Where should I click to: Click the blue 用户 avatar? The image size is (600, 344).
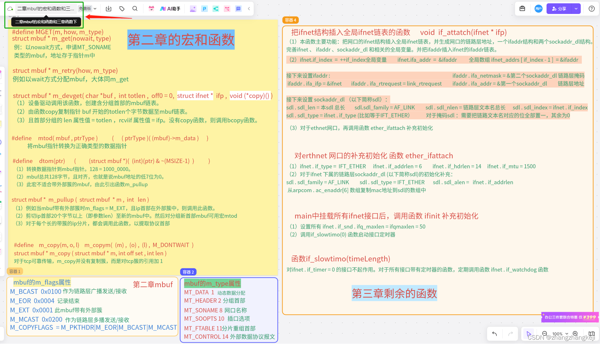(539, 9)
